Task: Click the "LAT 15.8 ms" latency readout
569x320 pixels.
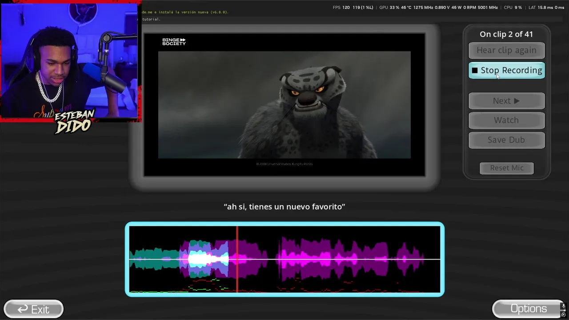Action: pyautogui.click(x=541, y=8)
